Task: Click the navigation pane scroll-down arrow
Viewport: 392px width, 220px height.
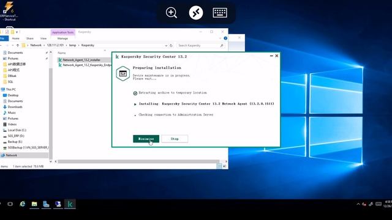Action: [50, 161]
